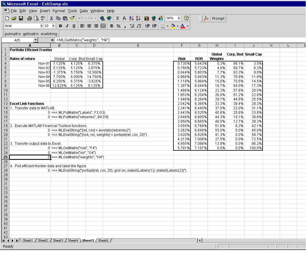Click the Print icon
This screenshot has width=306, height=255.
tap(30, 18)
